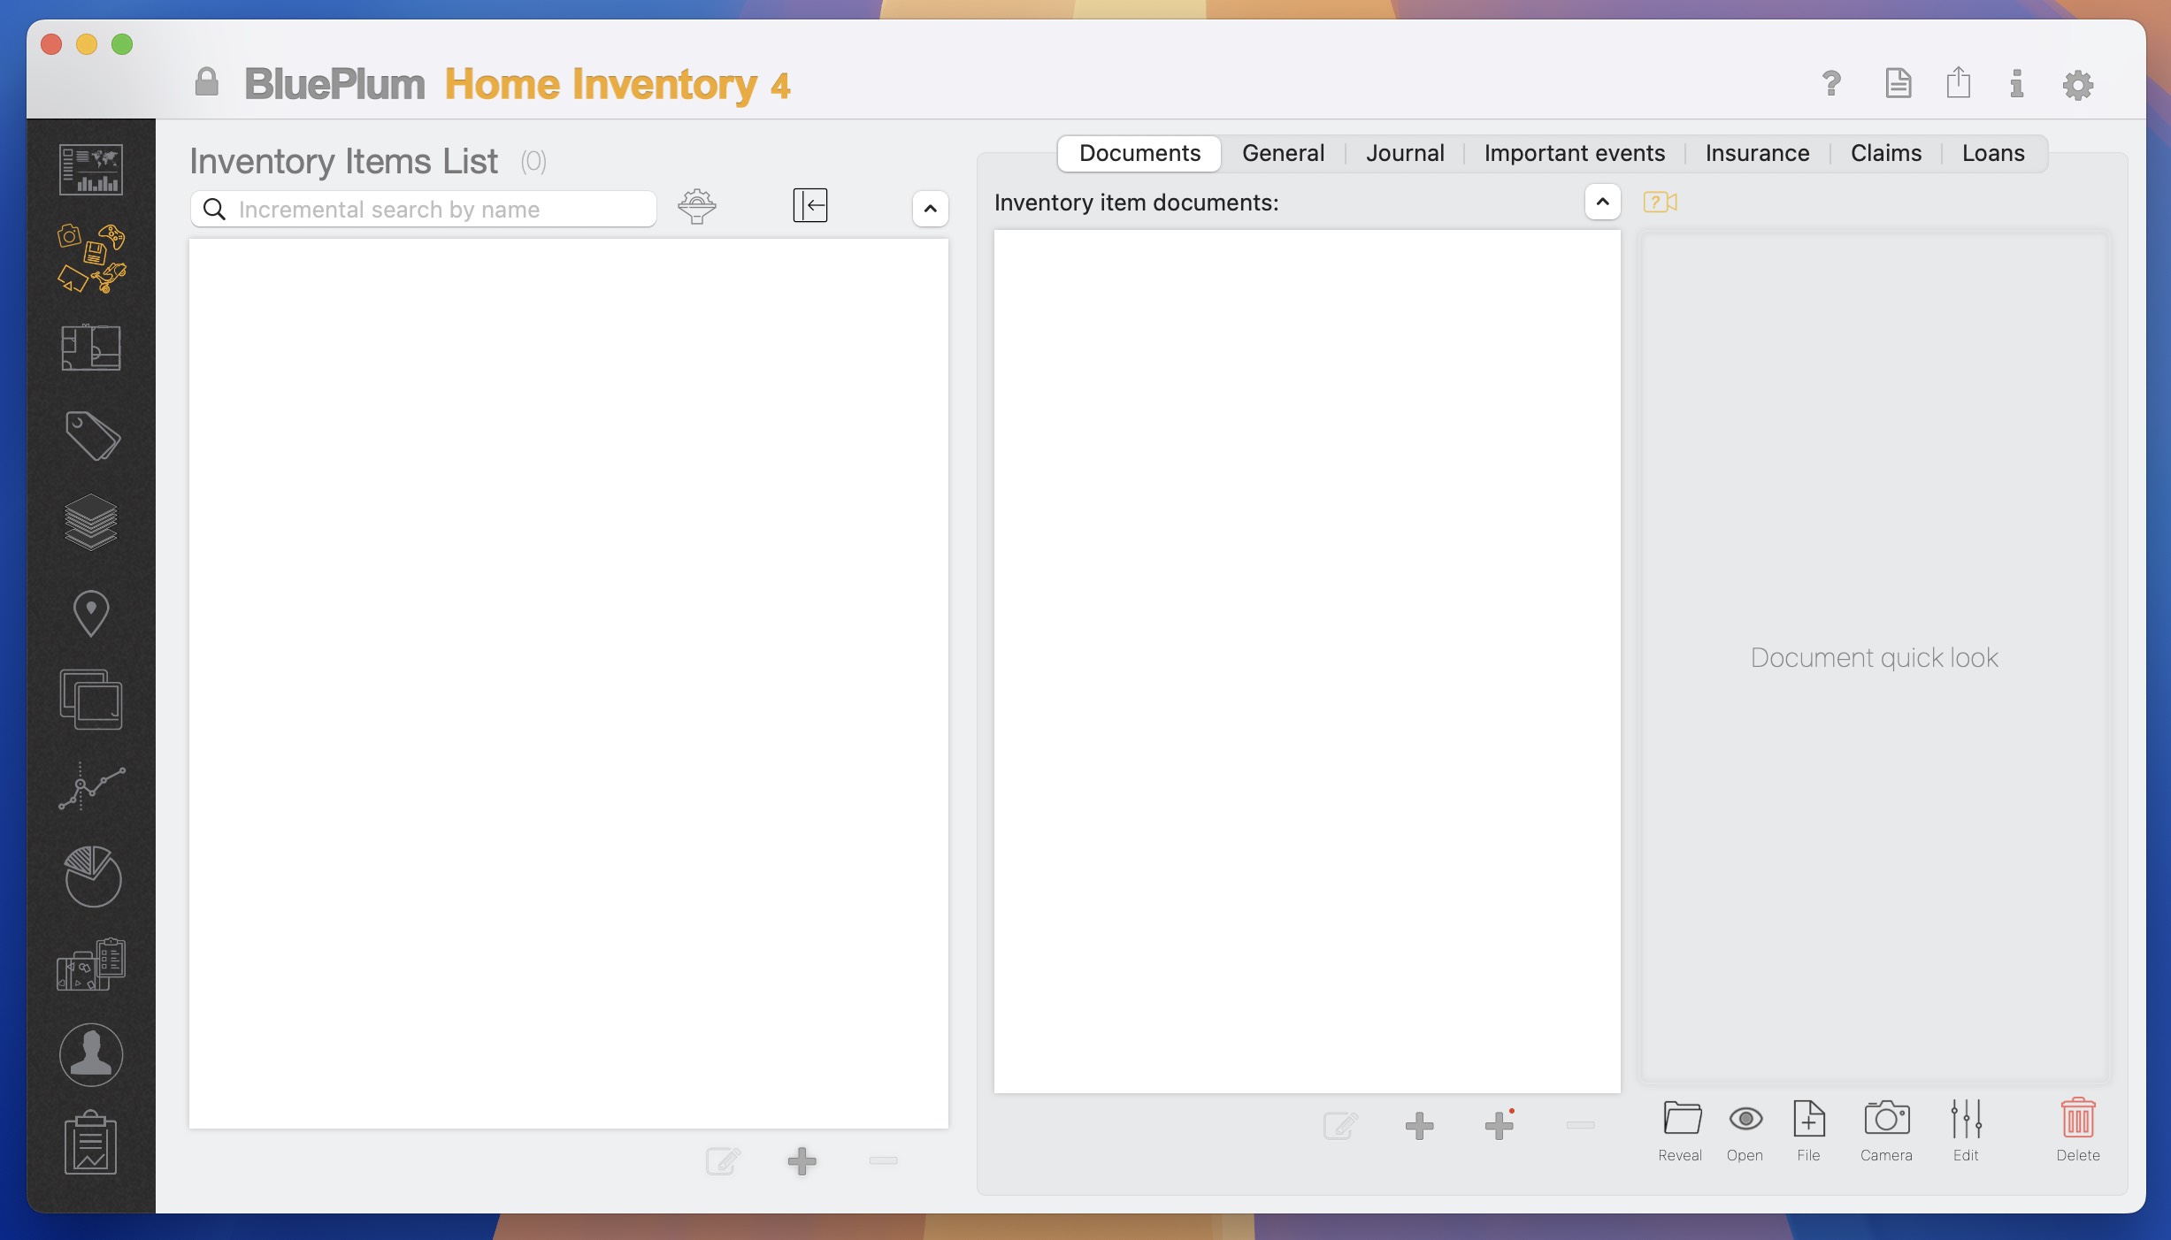Click the info icon in header
Image resolution: width=2171 pixels, height=1240 pixels.
pyautogui.click(x=2016, y=84)
